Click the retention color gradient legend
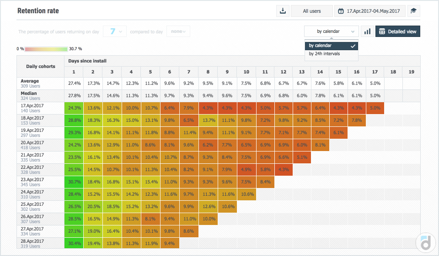This screenshot has height=256, width=439. [46, 49]
